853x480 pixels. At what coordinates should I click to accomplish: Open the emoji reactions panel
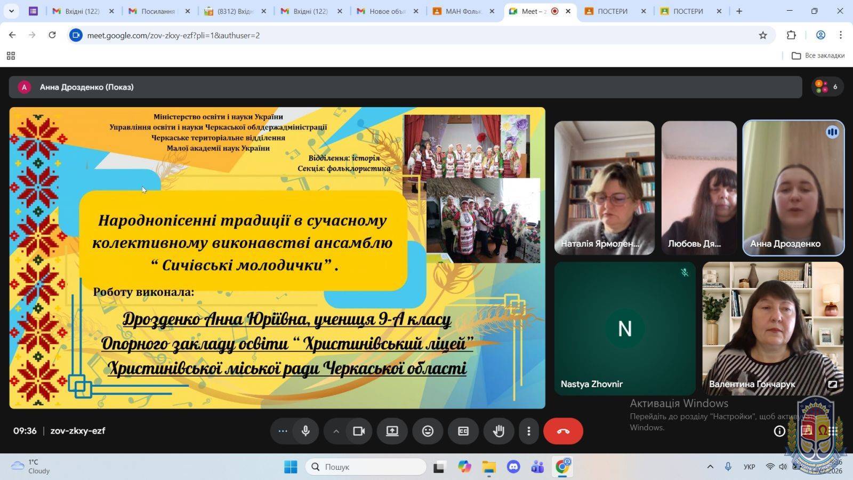coord(428,431)
